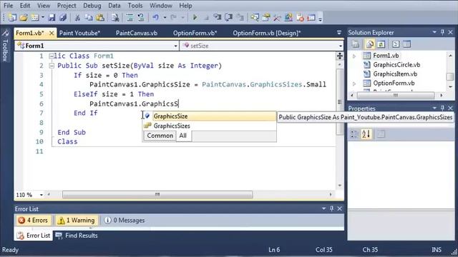Screen dimensions: 458x257
Task: Click the editor horizontal scrollbar thumb
Action: click(157, 194)
